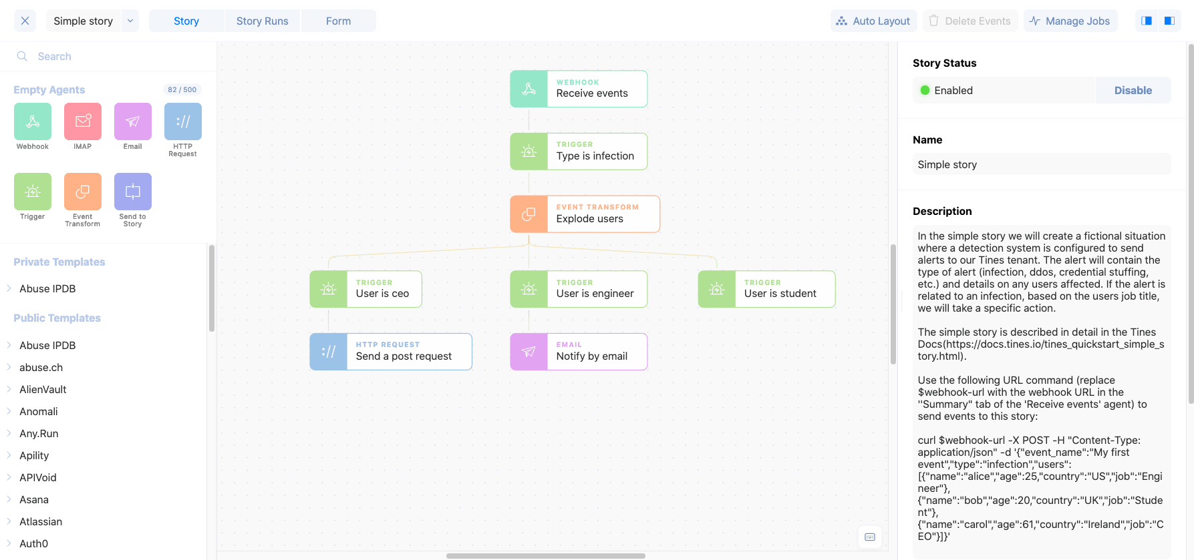
Task: Select the Send a post request label
Action: [404, 356]
